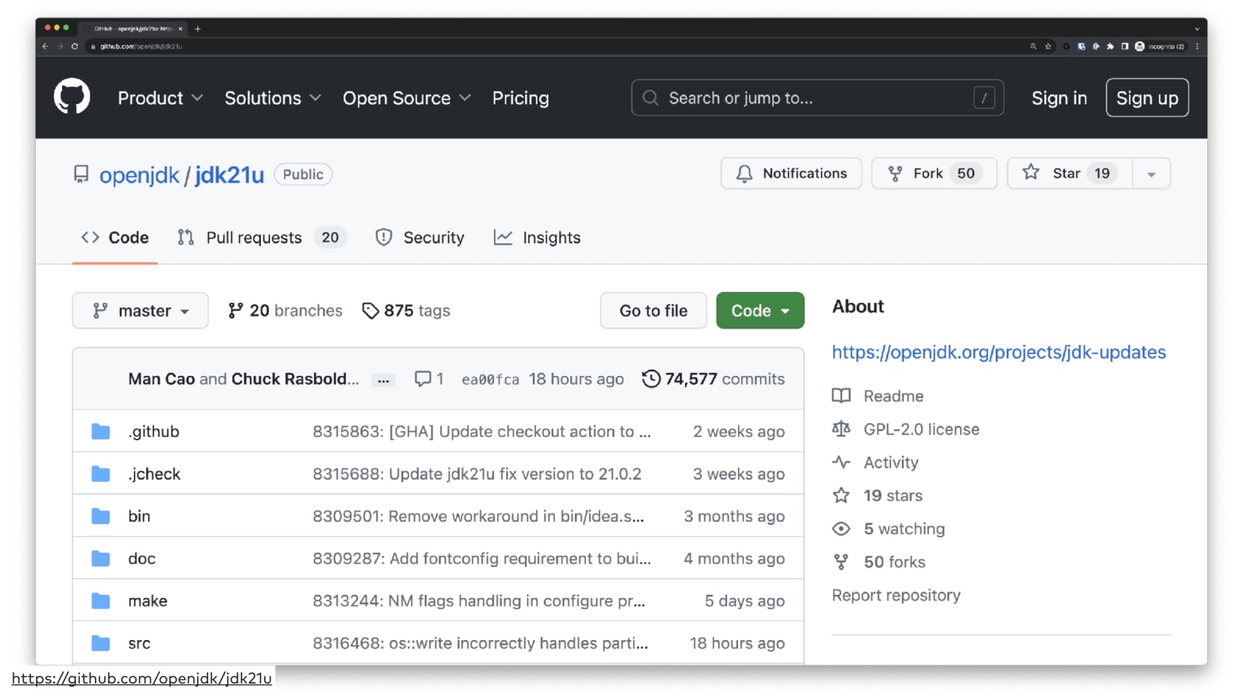Open a new browser tab with plus

pyautogui.click(x=197, y=29)
